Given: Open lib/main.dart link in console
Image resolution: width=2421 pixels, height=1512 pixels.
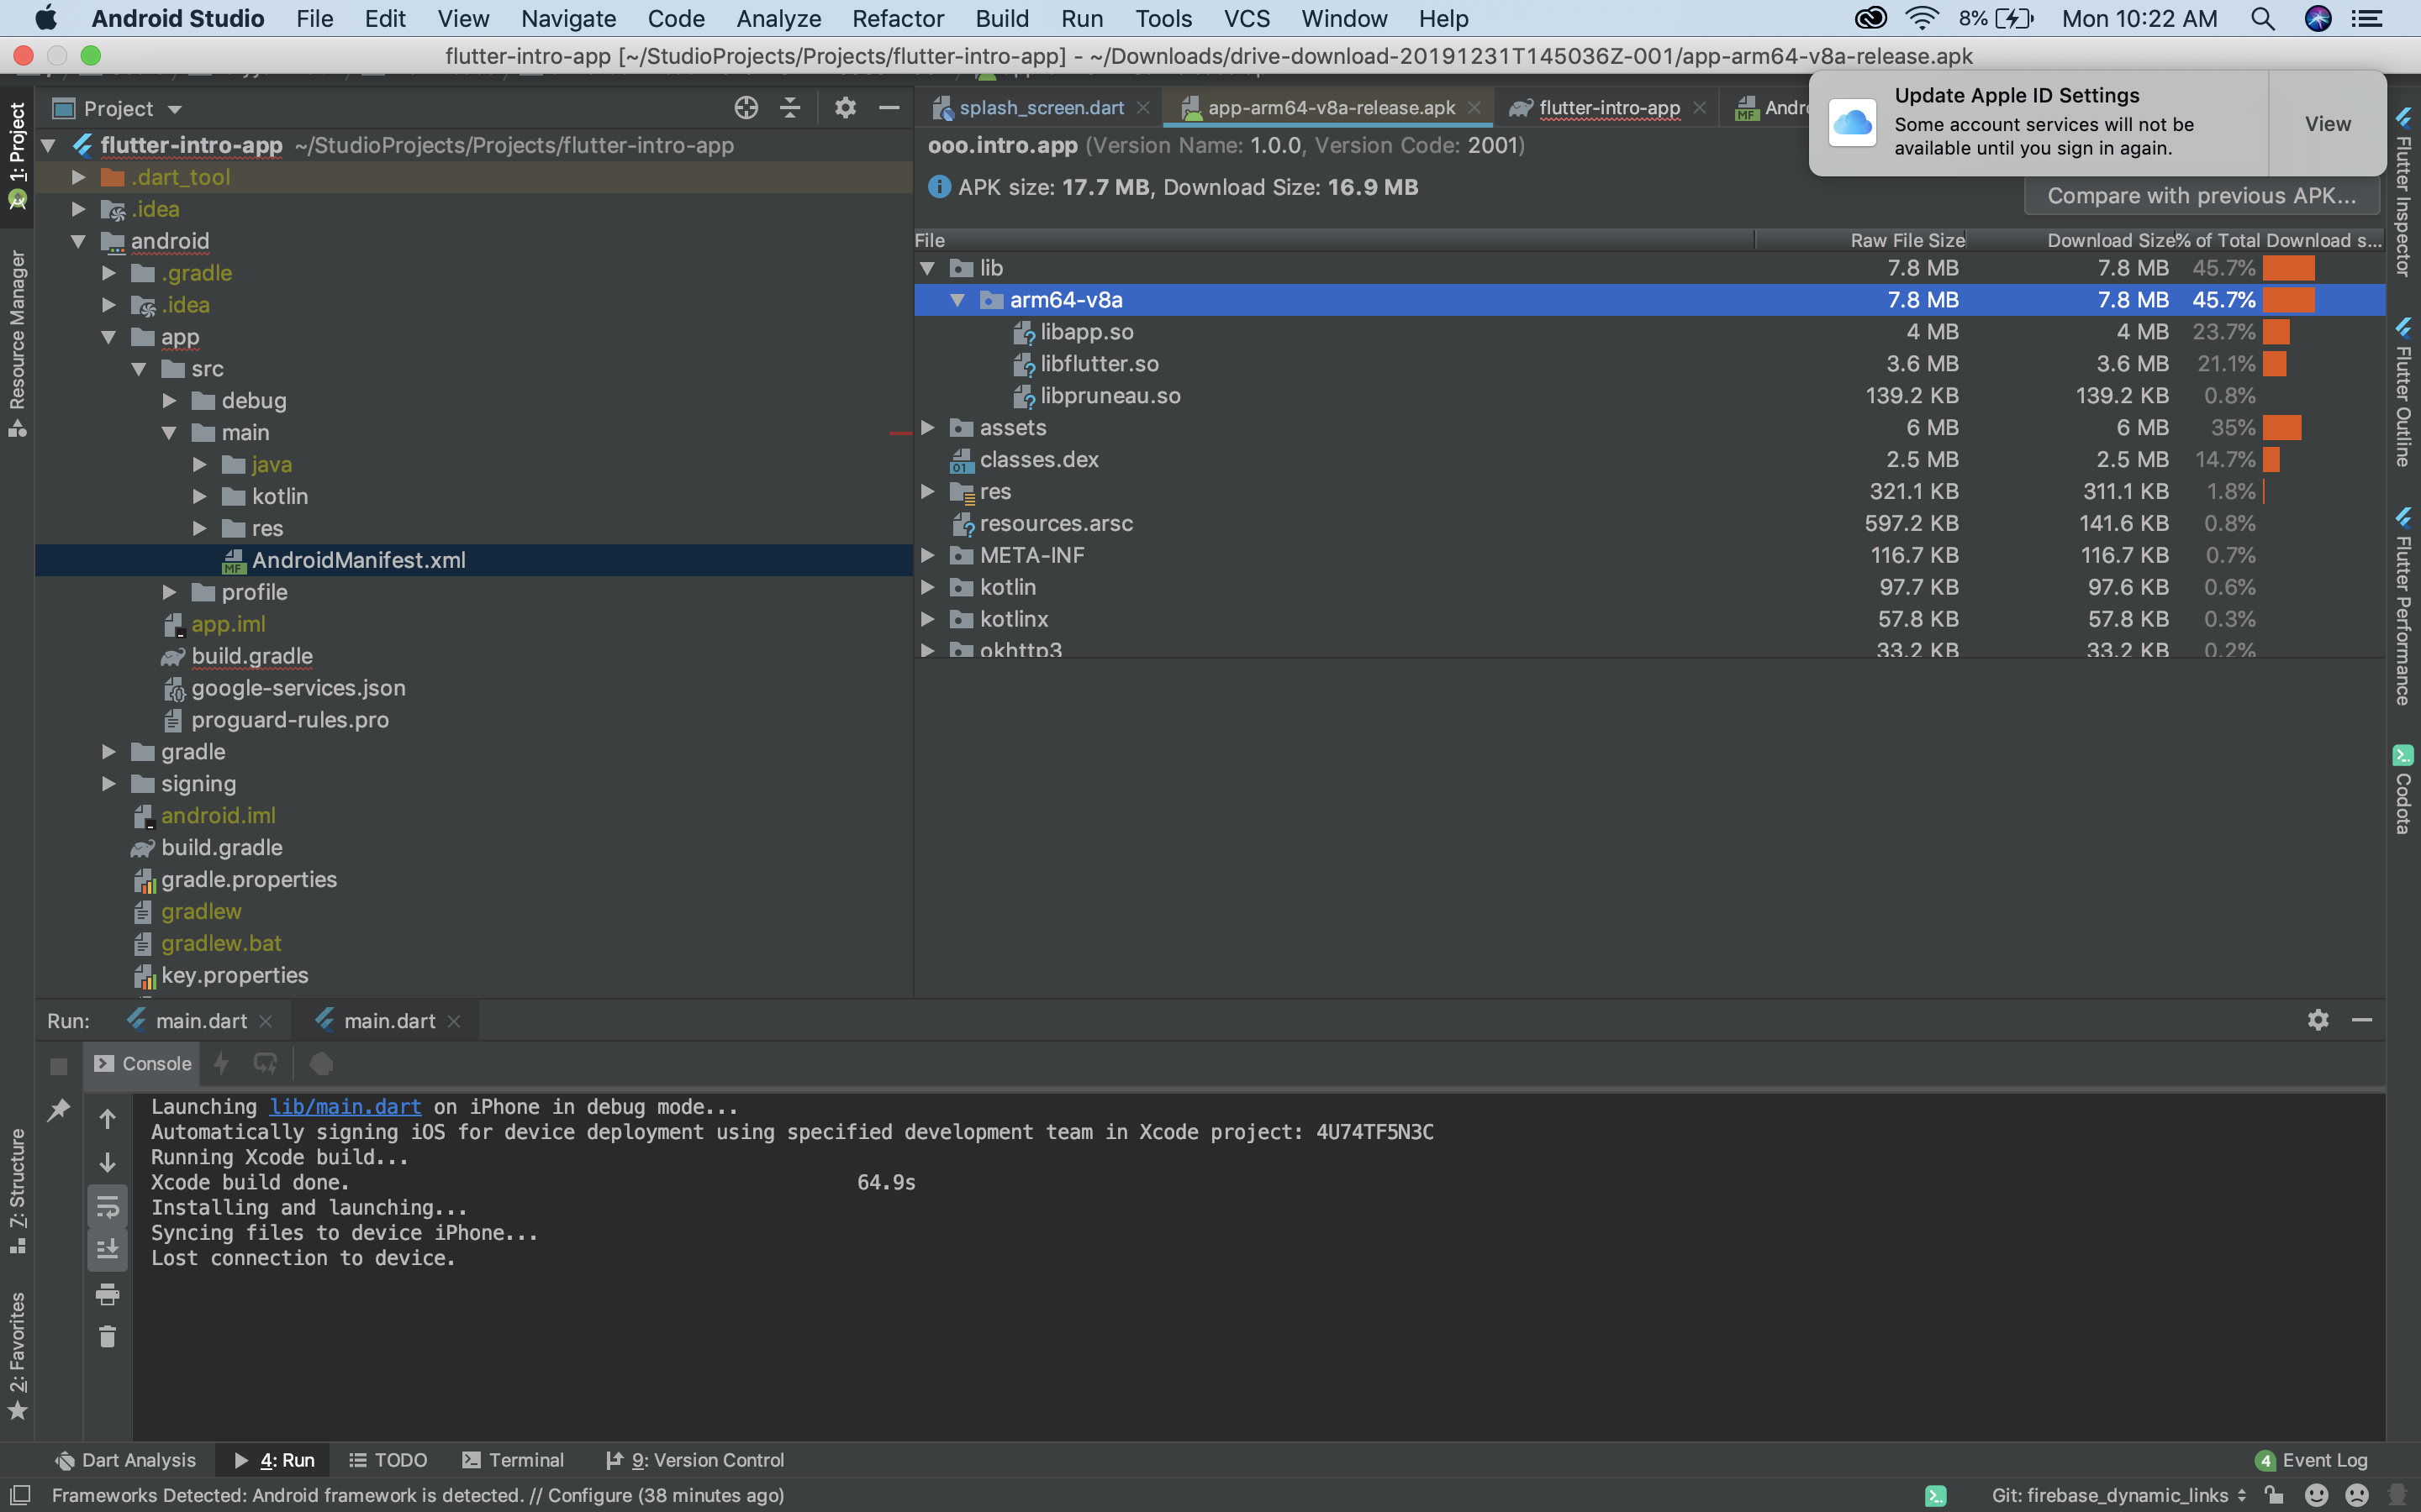Looking at the screenshot, I should click(x=345, y=1107).
